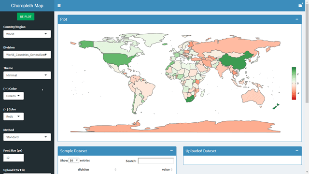This screenshot has width=309, height=174.
Task: Click the RE-PLOT button
Action: [x=26, y=16]
